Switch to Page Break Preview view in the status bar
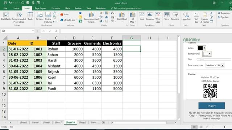This screenshot has width=232, height=130. [x=208, y=127]
